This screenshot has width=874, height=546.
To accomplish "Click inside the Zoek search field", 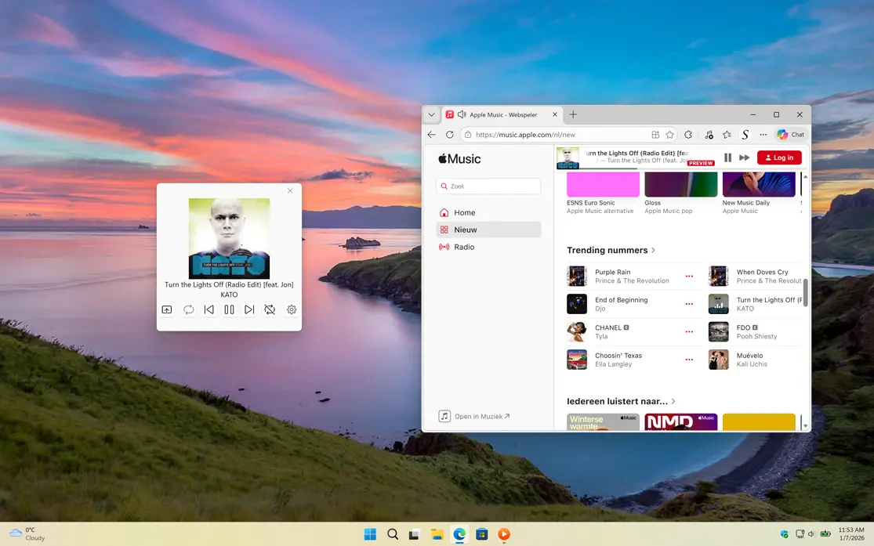I will [488, 186].
